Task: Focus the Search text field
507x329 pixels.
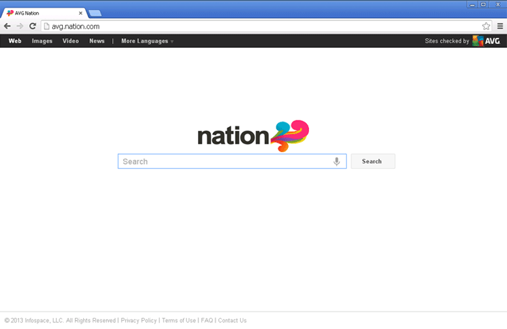Action: [x=226, y=161]
